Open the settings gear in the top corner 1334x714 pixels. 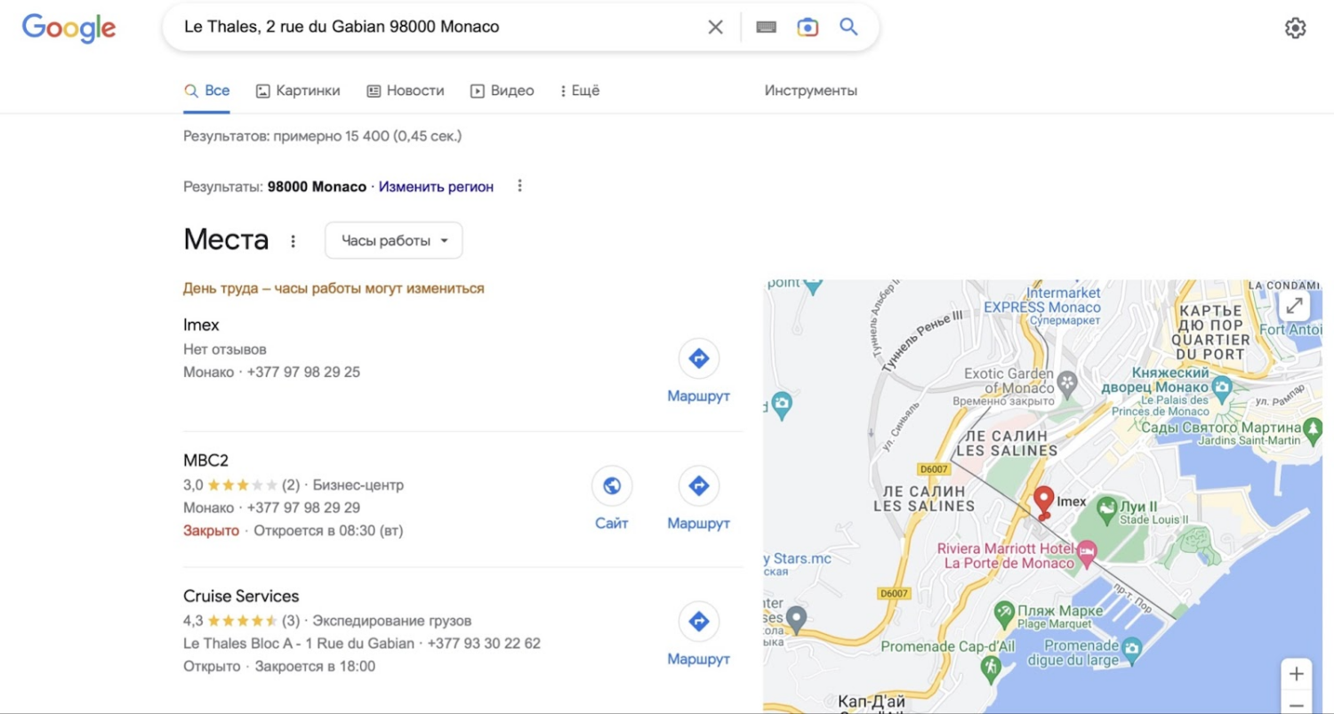click(1295, 28)
